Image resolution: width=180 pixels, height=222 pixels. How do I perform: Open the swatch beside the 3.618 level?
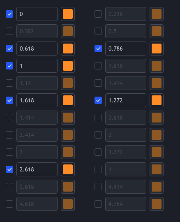pyautogui.click(x=157, y=118)
